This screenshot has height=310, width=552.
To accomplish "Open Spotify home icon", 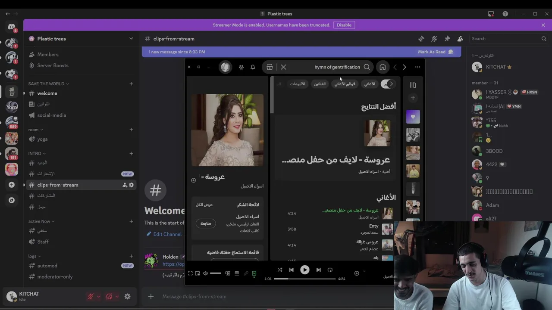I will point(383,67).
